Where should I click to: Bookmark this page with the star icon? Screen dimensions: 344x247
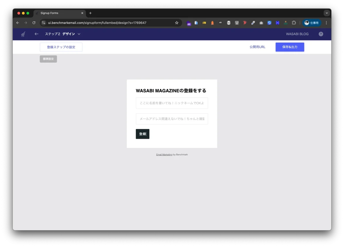(x=177, y=23)
